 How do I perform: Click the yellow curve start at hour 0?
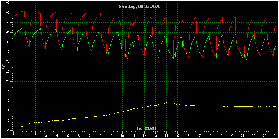[x=14, y=126]
